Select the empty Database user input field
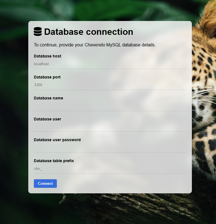The image size is (216, 224). point(110,127)
